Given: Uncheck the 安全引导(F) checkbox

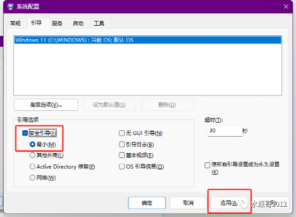Looking at the screenshot, I should click(25, 133).
